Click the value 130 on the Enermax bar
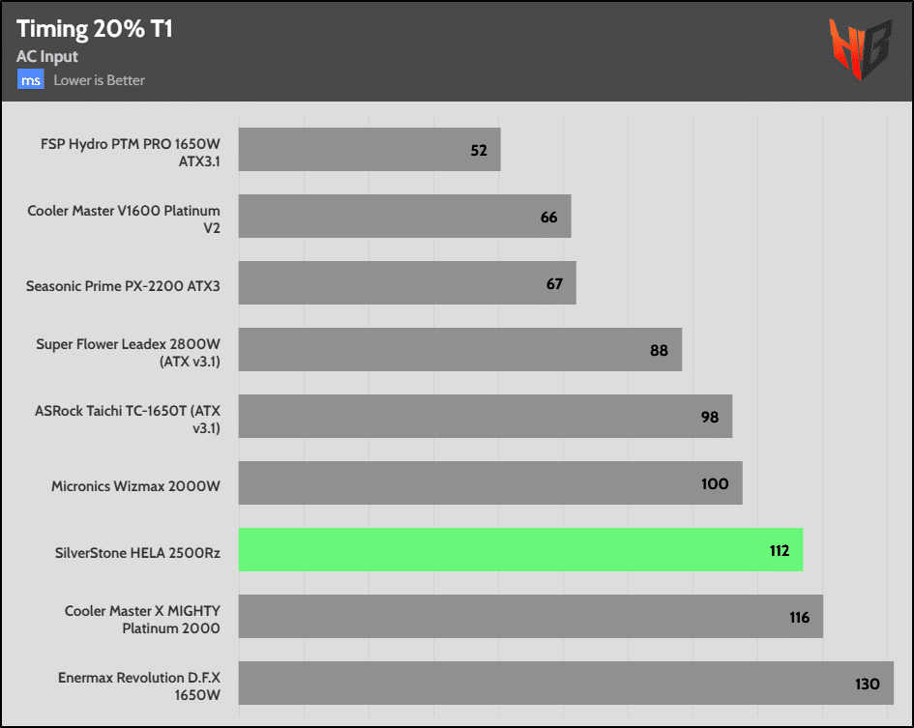914x728 pixels. [867, 684]
